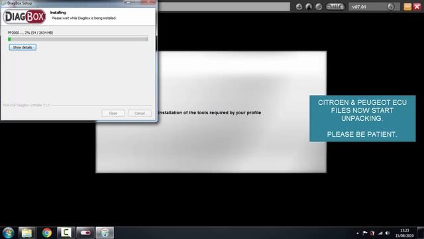Click the gray address bar in DiagBox header
This screenshot has width=424, height=239.
[x=224, y=7]
